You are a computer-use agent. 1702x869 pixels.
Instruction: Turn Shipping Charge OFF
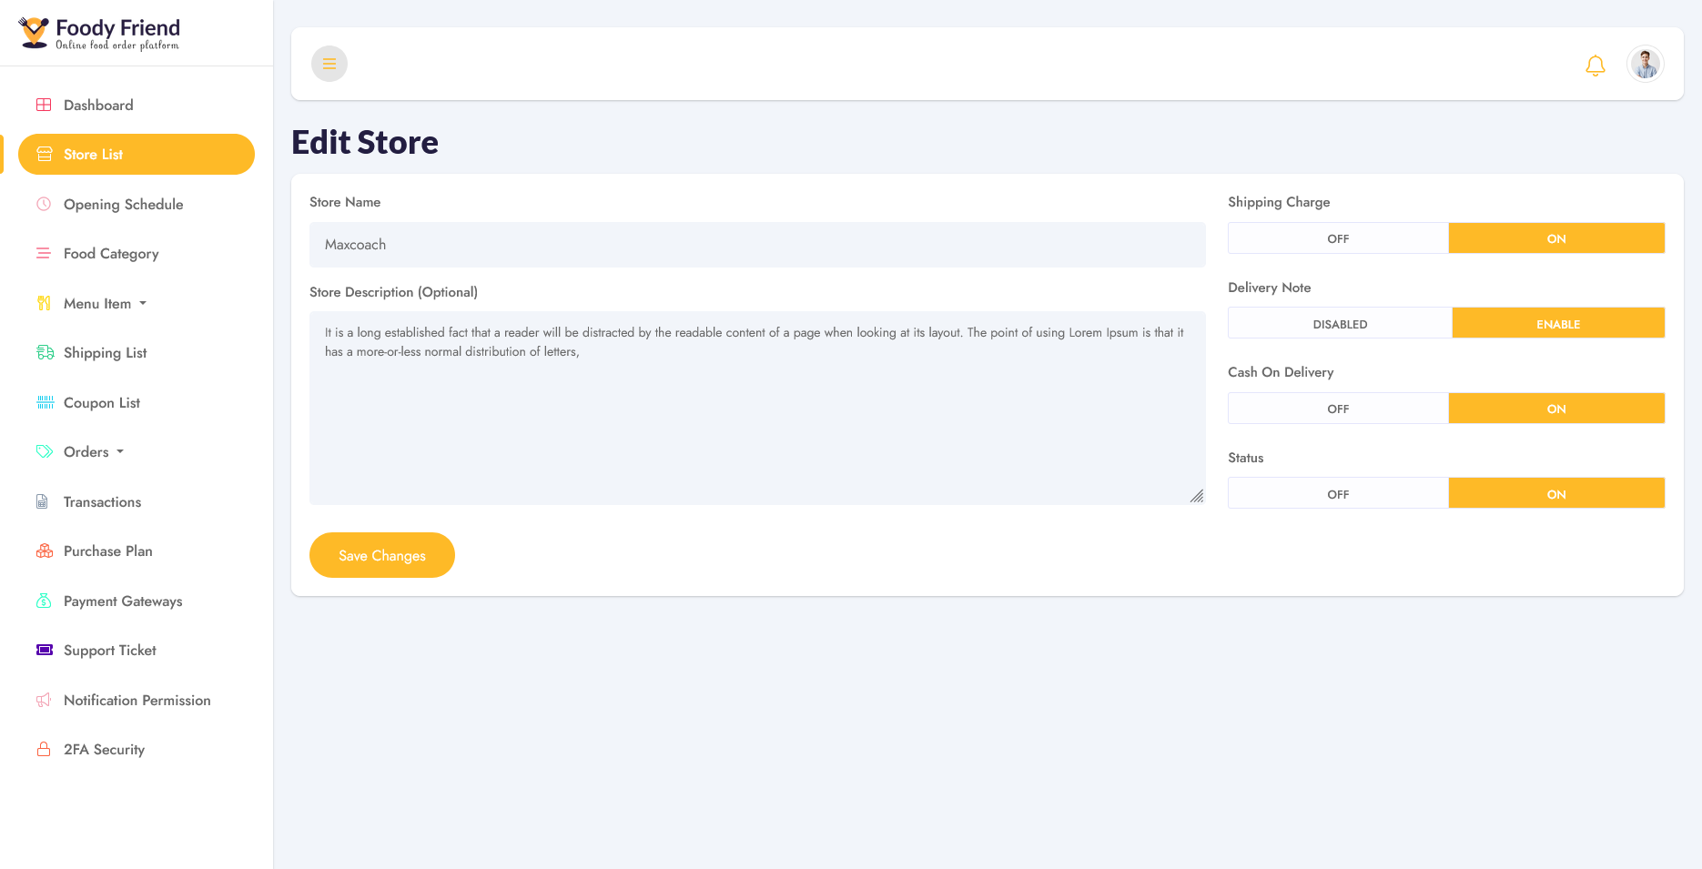1338,238
